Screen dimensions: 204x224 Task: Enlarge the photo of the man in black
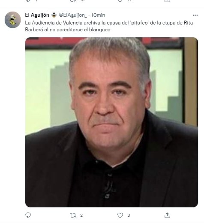(x=111, y=122)
